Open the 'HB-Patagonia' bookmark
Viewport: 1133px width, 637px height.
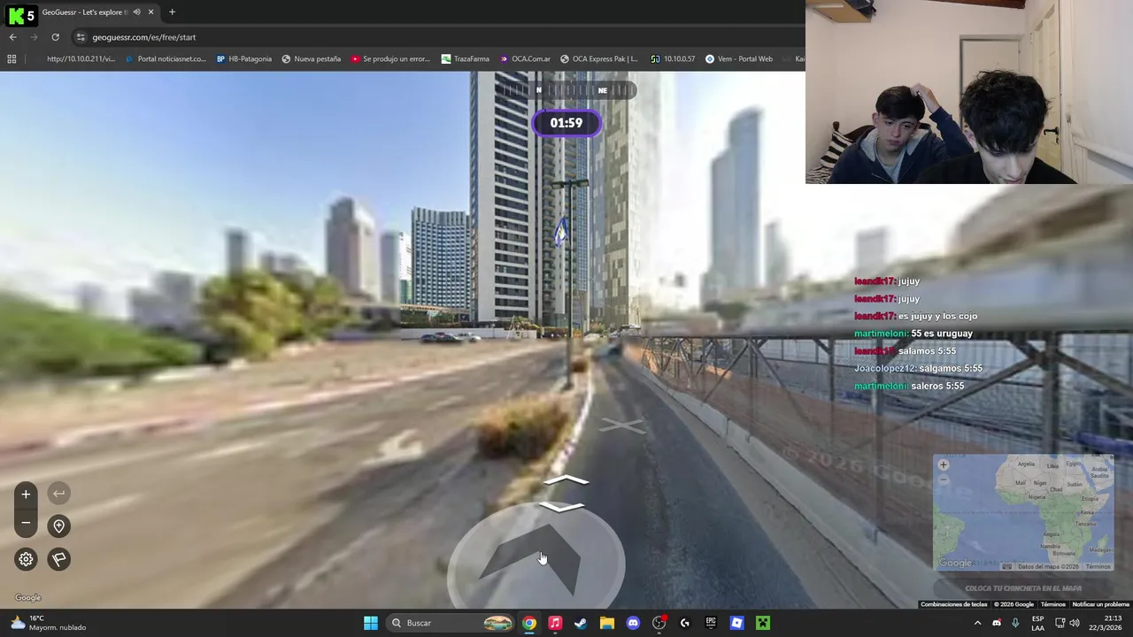click(243, 58)
